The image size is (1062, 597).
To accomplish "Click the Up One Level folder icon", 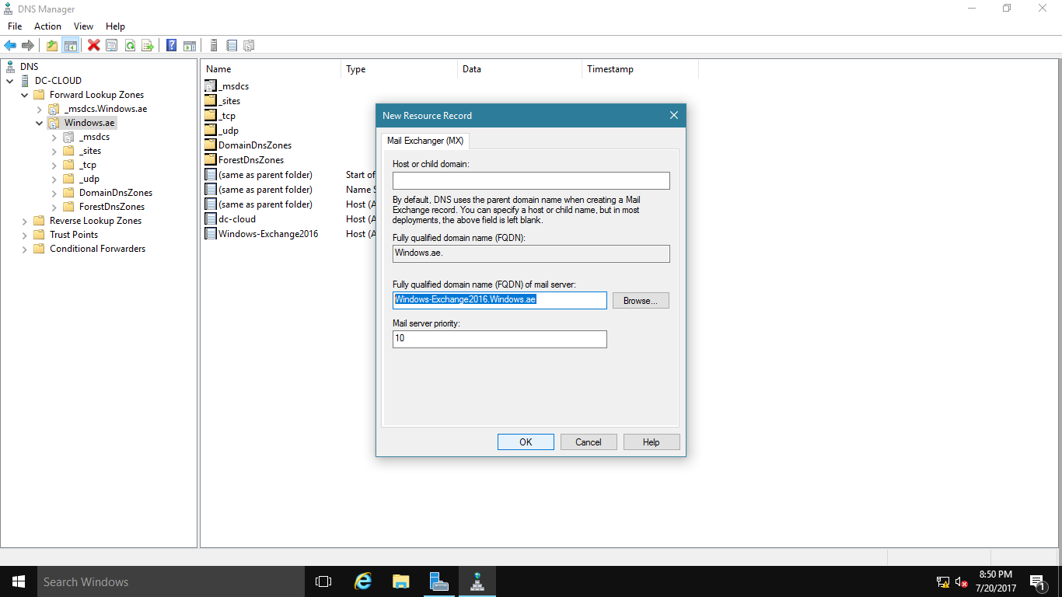I will pyautogui.click(x=52, y=46).
